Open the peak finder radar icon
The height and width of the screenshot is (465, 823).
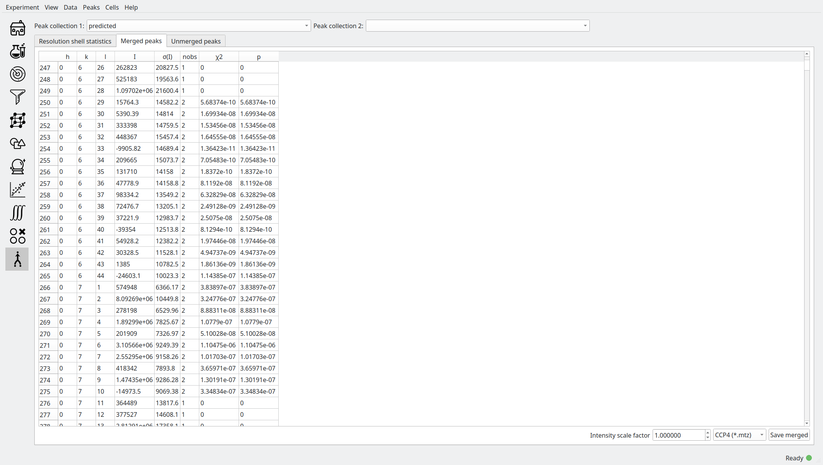coord(17,74)
